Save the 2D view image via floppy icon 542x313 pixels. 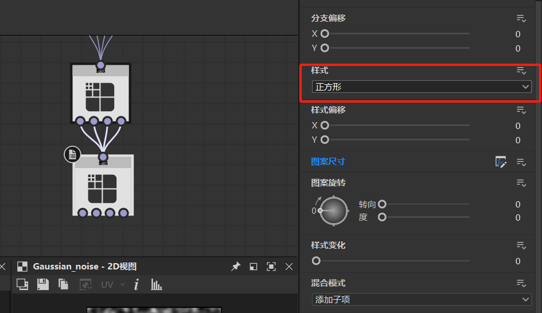(43, 284)
